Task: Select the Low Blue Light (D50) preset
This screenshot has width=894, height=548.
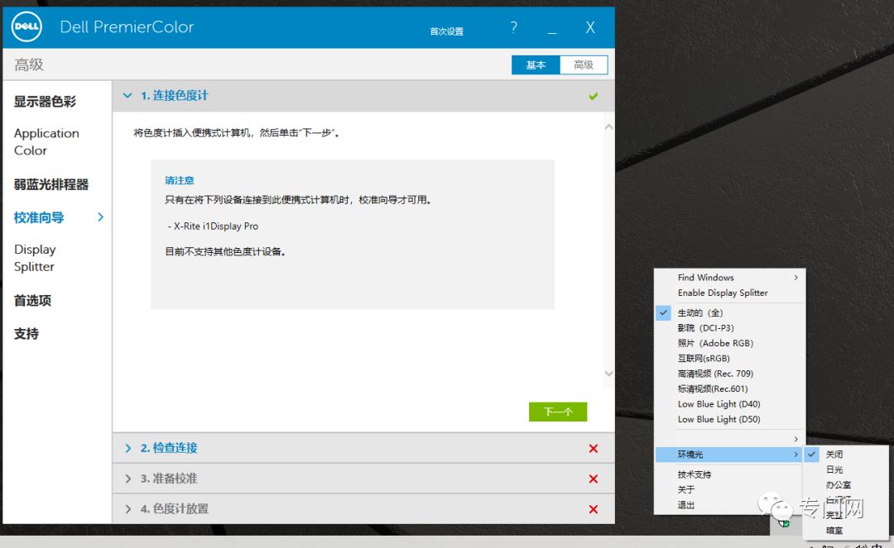Action: [730, 419]
